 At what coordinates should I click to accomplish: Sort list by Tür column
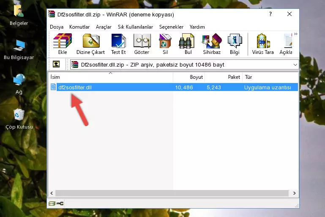coord(270,77)
